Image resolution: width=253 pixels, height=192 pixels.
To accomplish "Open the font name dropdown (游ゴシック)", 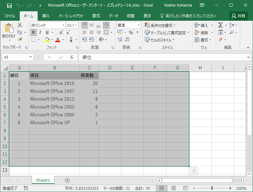I will pos(63,25).
